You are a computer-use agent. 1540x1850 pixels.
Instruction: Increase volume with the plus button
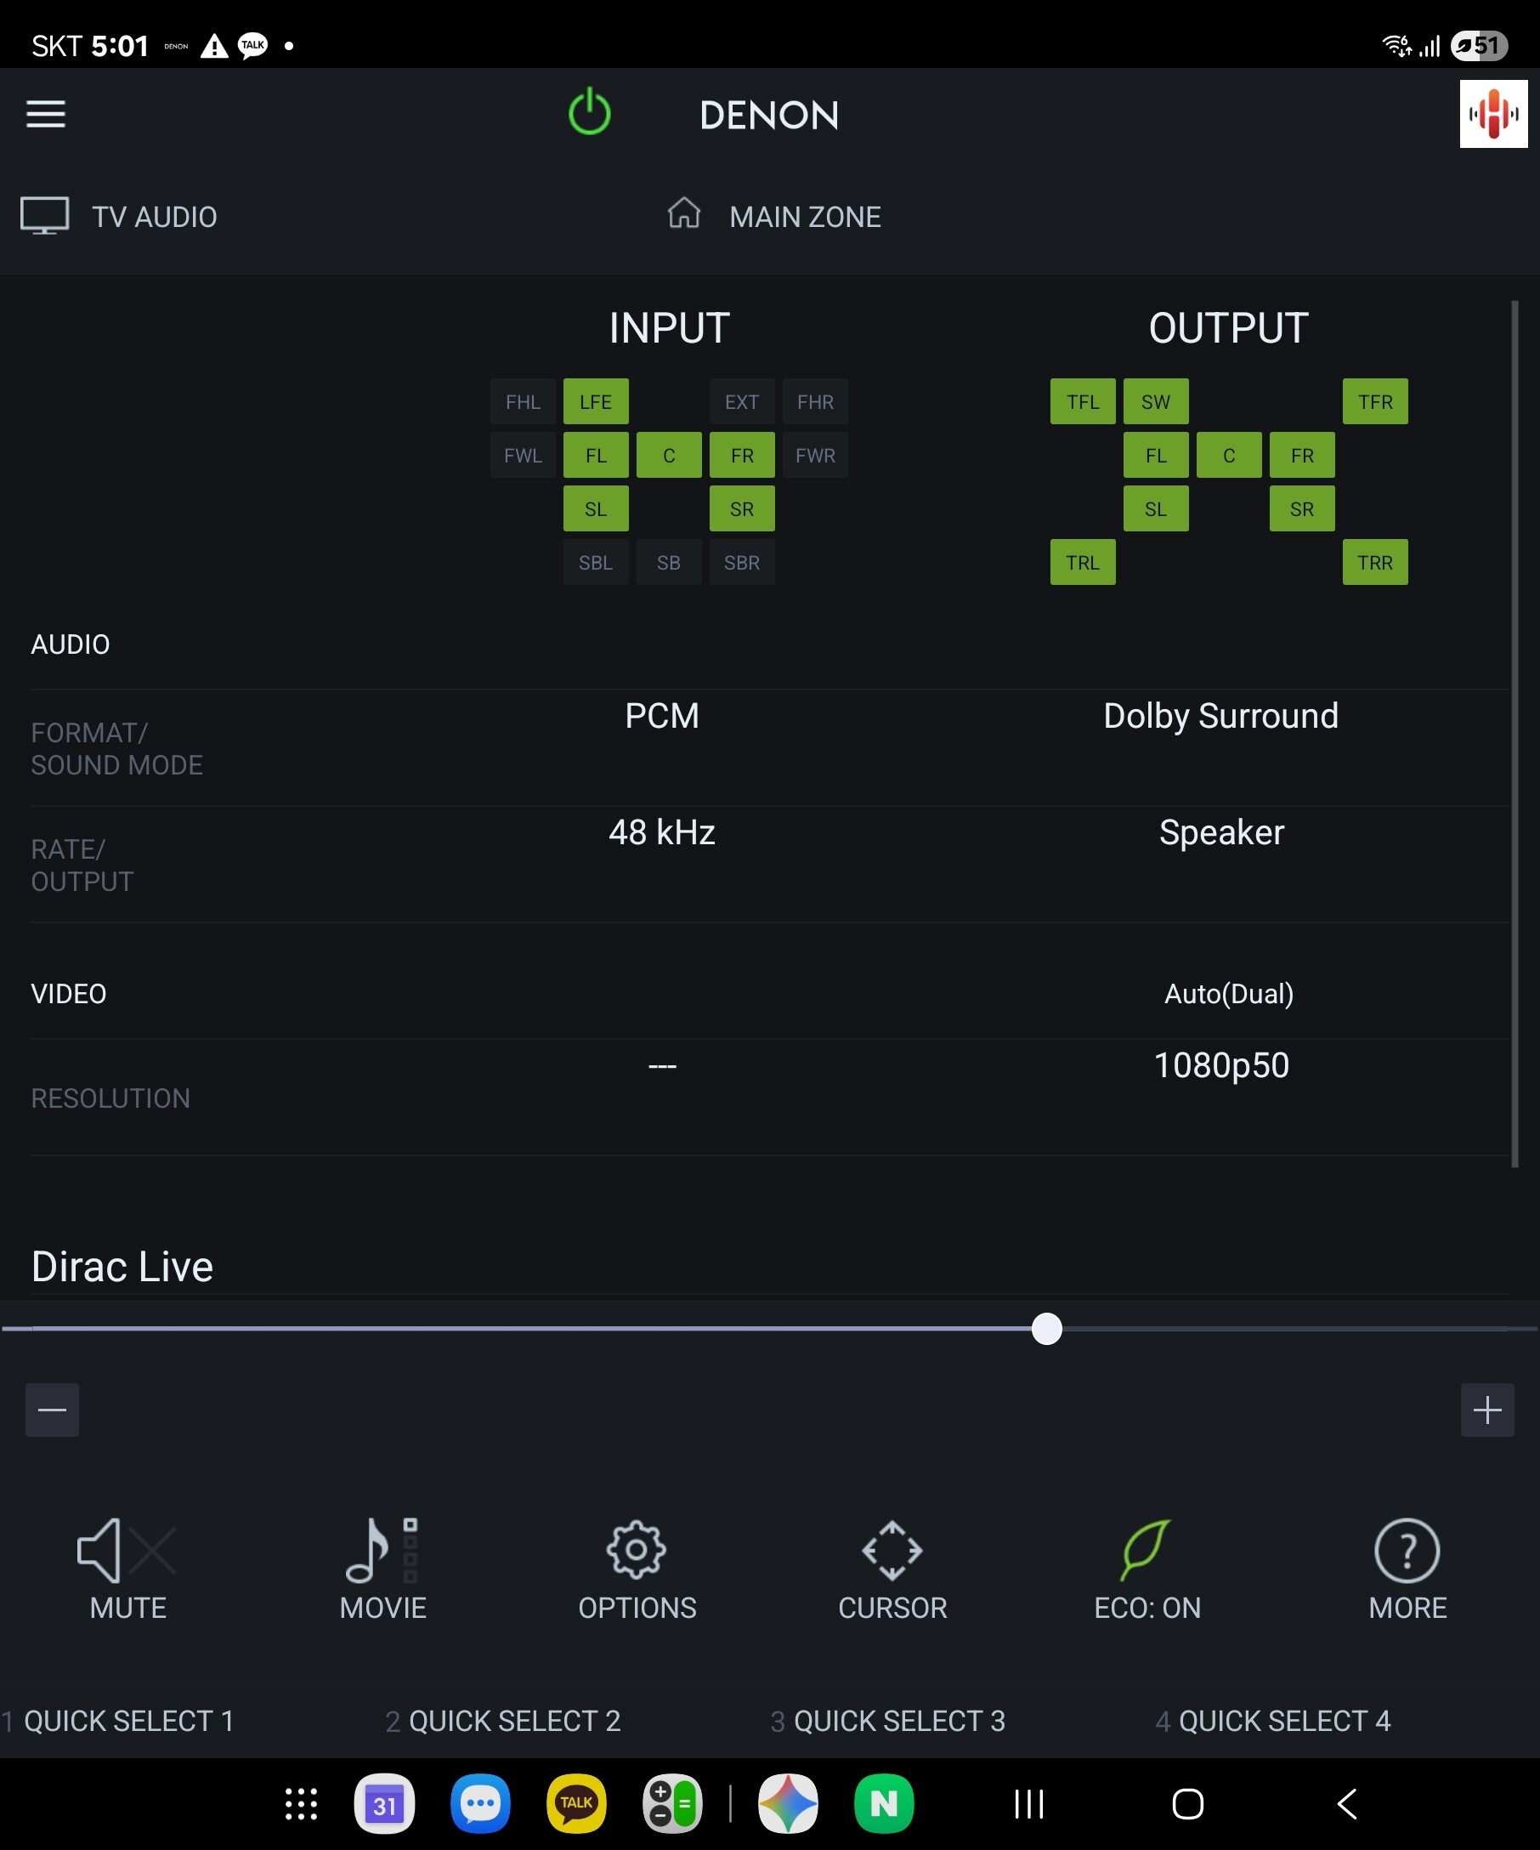click(x=1487, y=1410)
